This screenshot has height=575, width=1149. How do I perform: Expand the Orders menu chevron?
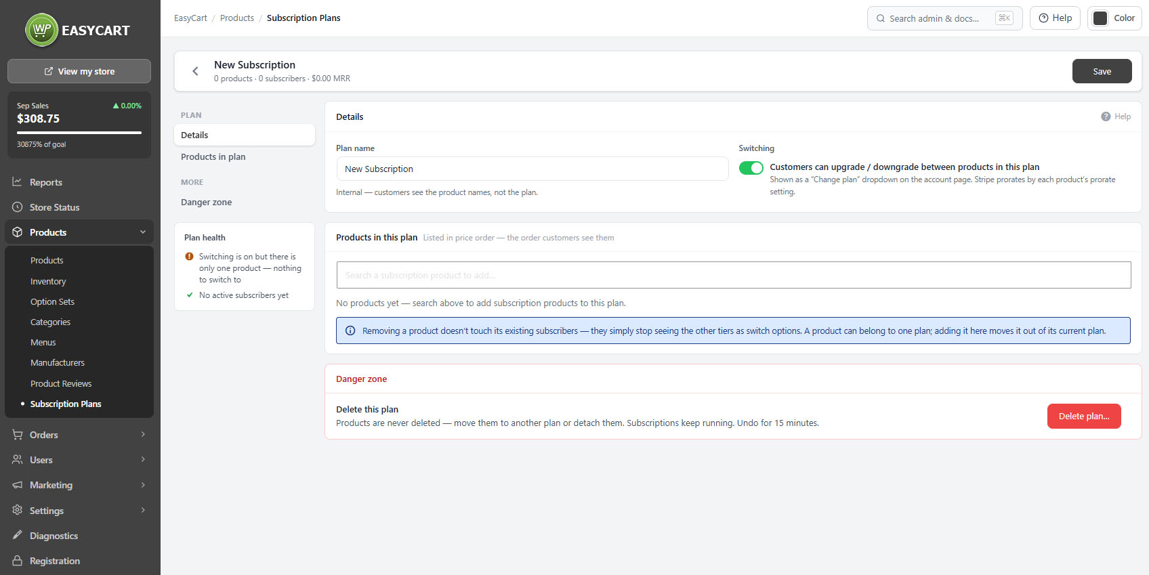(x=143, y=435)
